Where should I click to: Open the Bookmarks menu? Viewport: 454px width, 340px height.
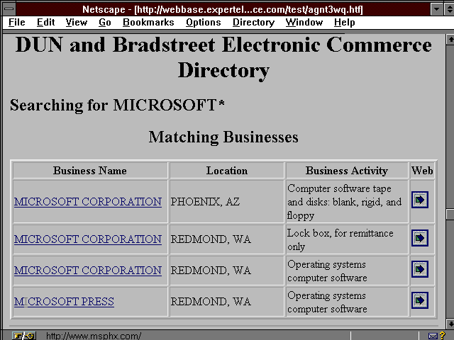coord(148,22)
